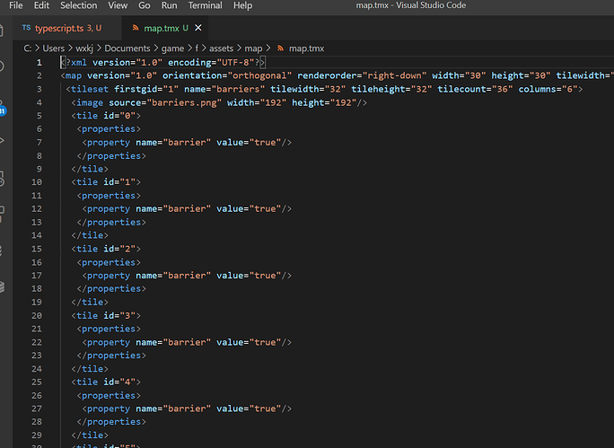This screenshot has width=614, height=448.
Task: Click line number 1 in the gutter
Action: click(x=39, y=63)
